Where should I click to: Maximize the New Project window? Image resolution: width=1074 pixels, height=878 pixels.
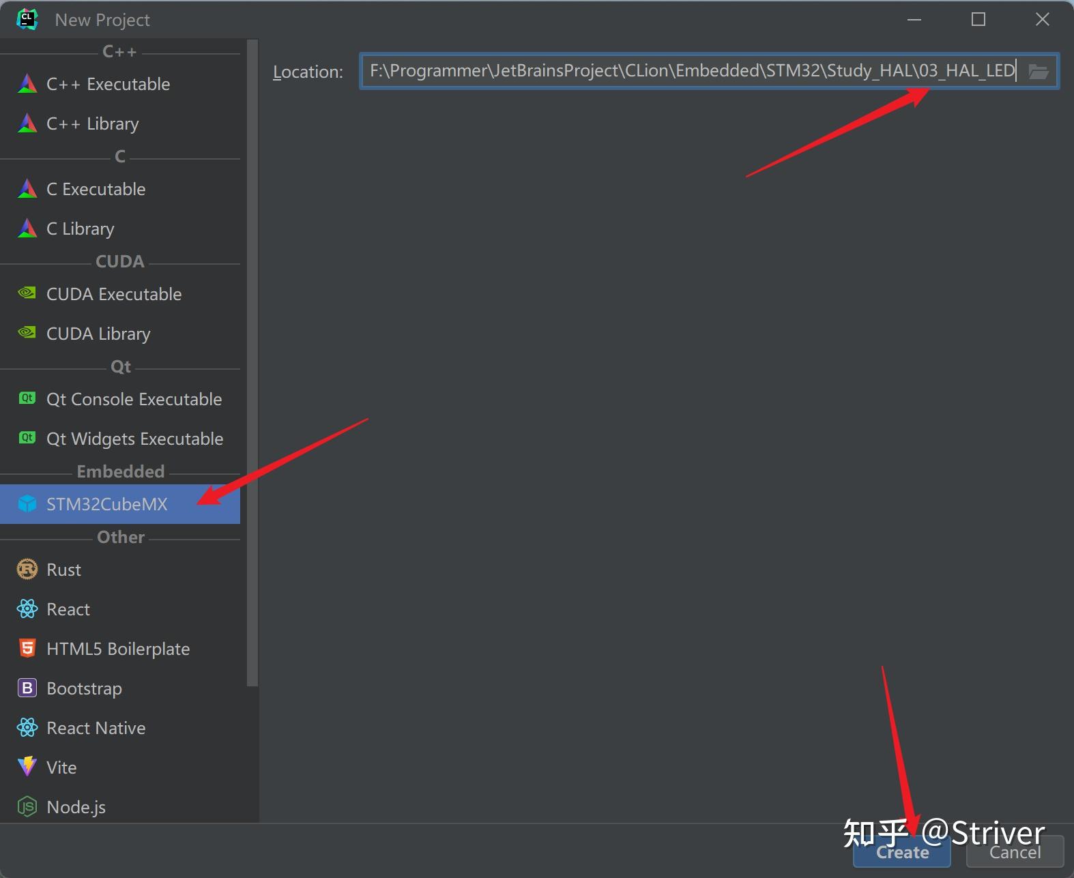(978, 19)
